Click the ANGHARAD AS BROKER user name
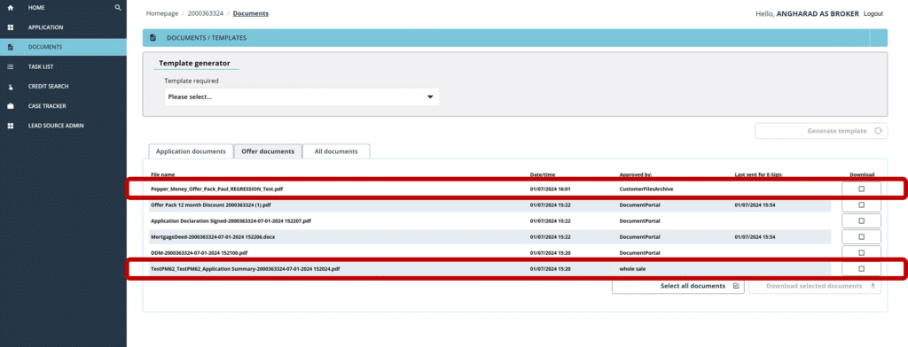The width and height of the screenshot is (908, 347). tap(817, 13)
